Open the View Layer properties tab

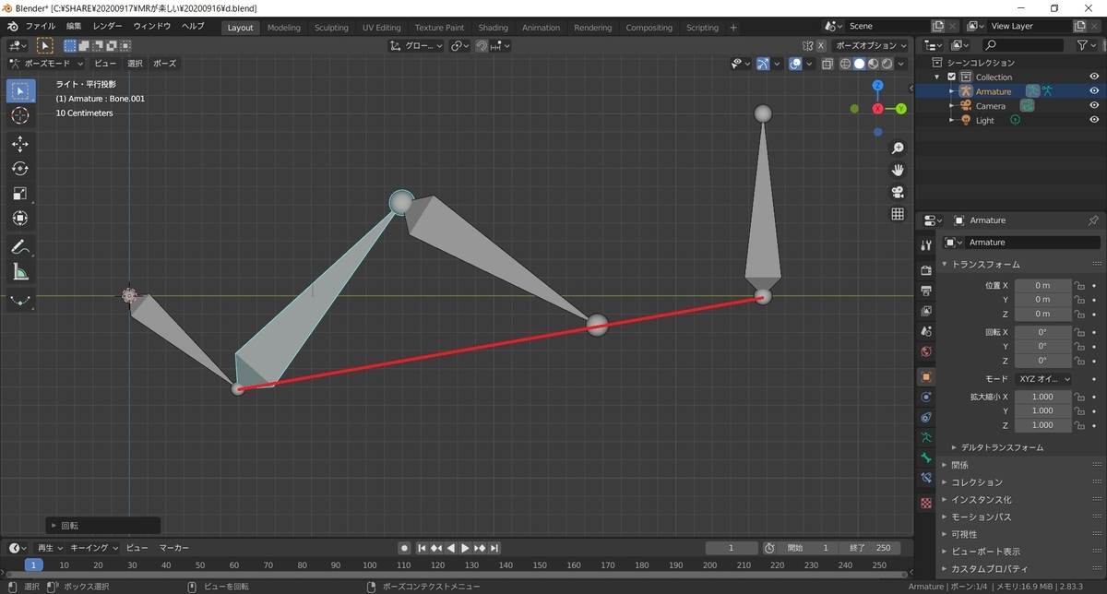(926, 311)
